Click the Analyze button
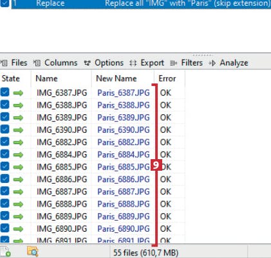Screen dimensions: 271x258 point(229,63)
